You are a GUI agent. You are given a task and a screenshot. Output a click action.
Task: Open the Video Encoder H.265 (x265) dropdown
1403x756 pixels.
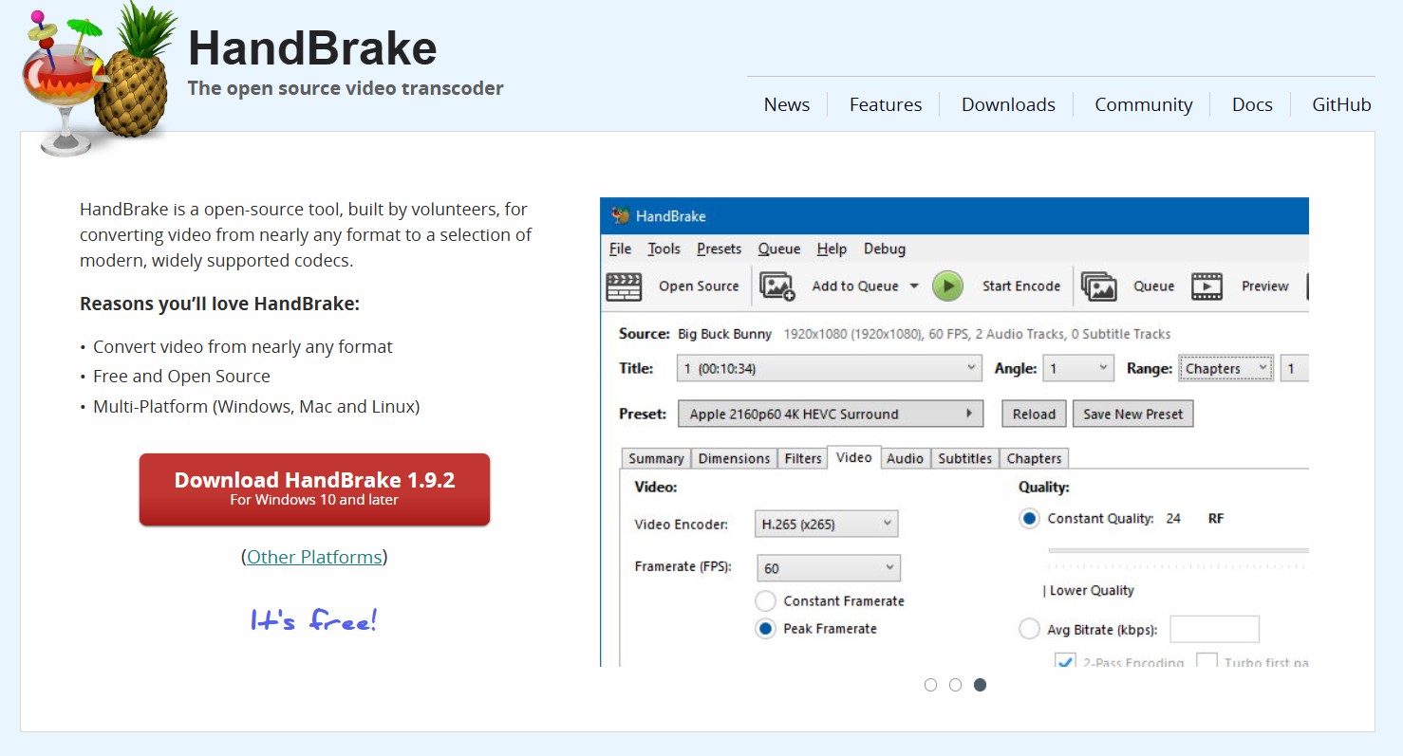826,524
